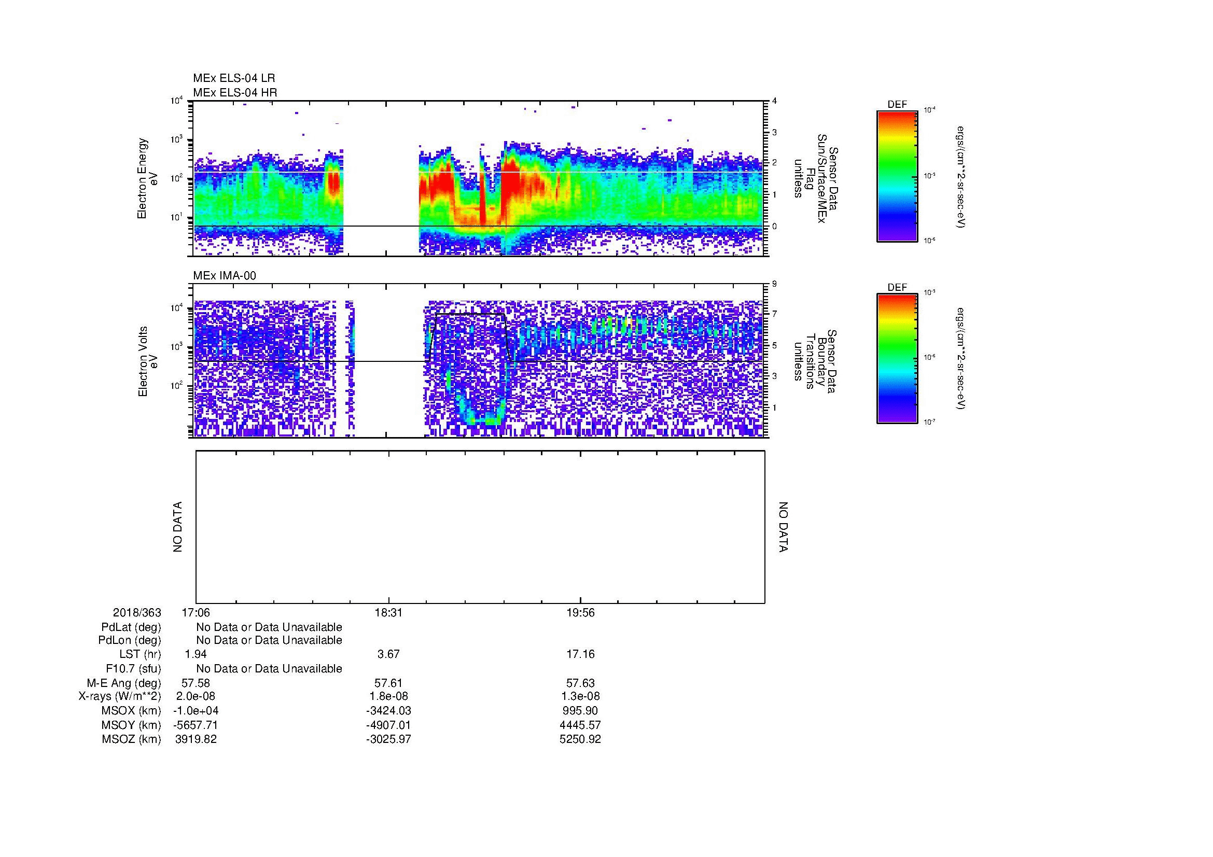Click the MEx IMA-00 panel title

[225, 276]
